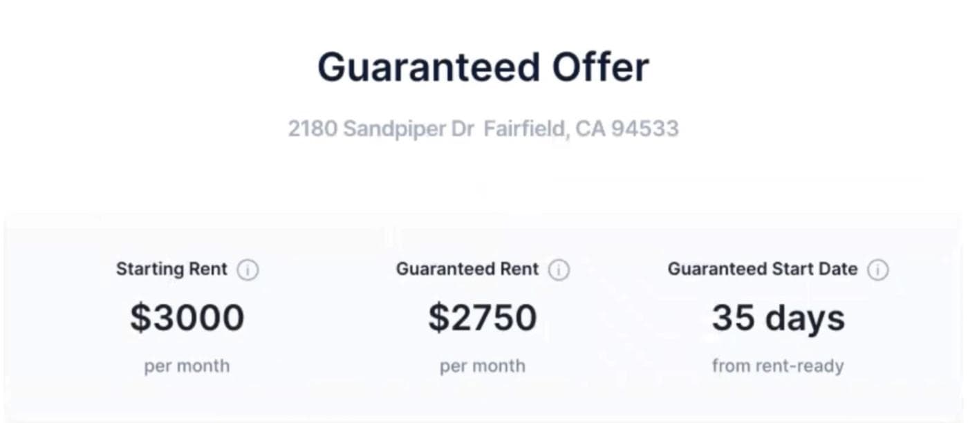Open the Guaranteed Rent info tooltip icon
Image resolution: width=968 pixels, height=423 pixels.
(559, 270)
